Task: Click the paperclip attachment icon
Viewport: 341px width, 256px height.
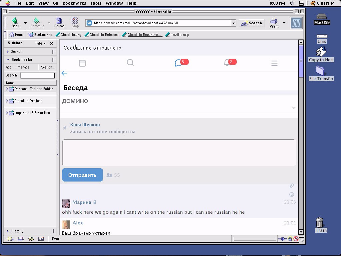Action: coord(292,186)
